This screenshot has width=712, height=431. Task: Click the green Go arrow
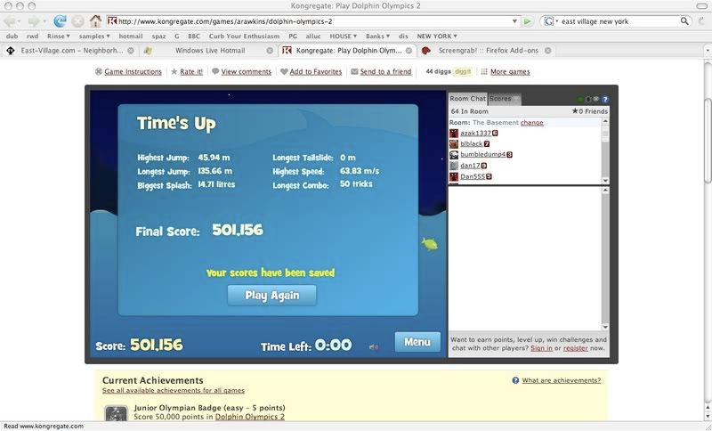527,20
